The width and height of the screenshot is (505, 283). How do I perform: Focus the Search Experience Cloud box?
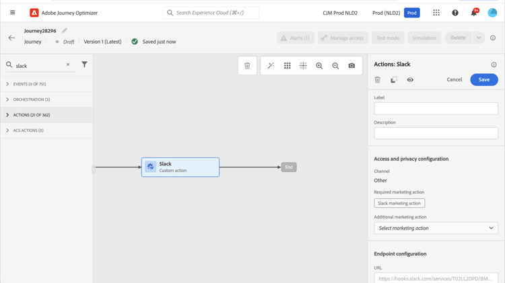(x=211, y=13)
